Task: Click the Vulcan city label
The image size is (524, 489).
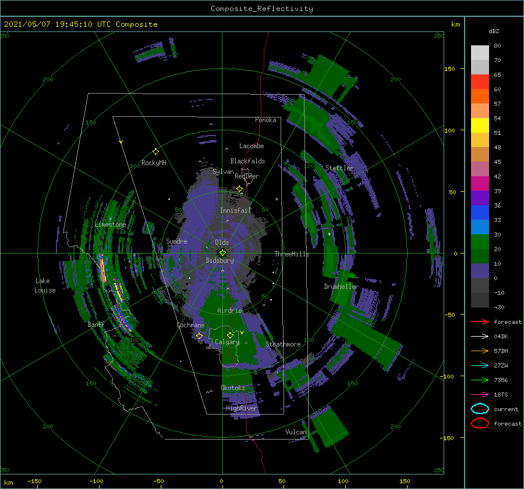Action: [296, 432]
